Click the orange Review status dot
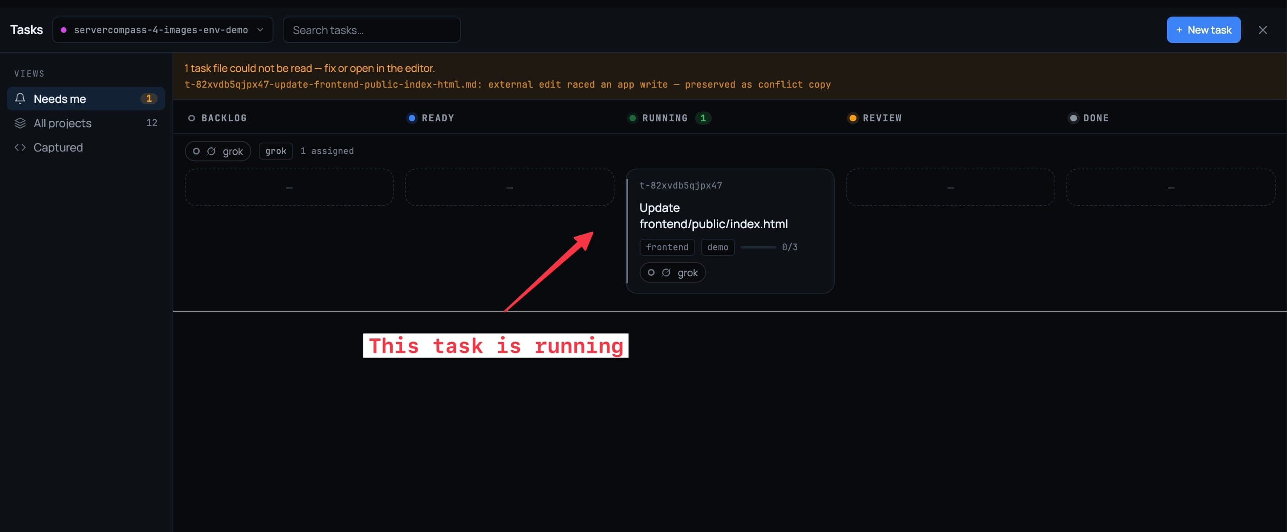The width and height of the screenshot is (1287, 532). click(x=853, y=118)
